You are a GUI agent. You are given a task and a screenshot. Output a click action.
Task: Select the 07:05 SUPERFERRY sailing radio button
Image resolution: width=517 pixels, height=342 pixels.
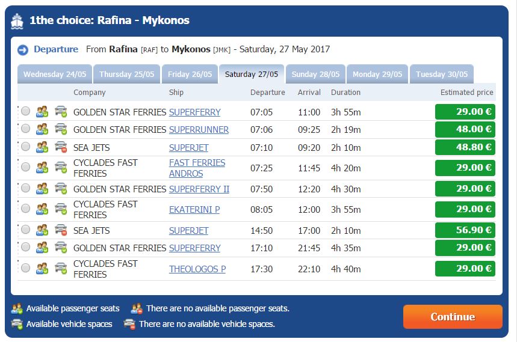pos(25,111)
